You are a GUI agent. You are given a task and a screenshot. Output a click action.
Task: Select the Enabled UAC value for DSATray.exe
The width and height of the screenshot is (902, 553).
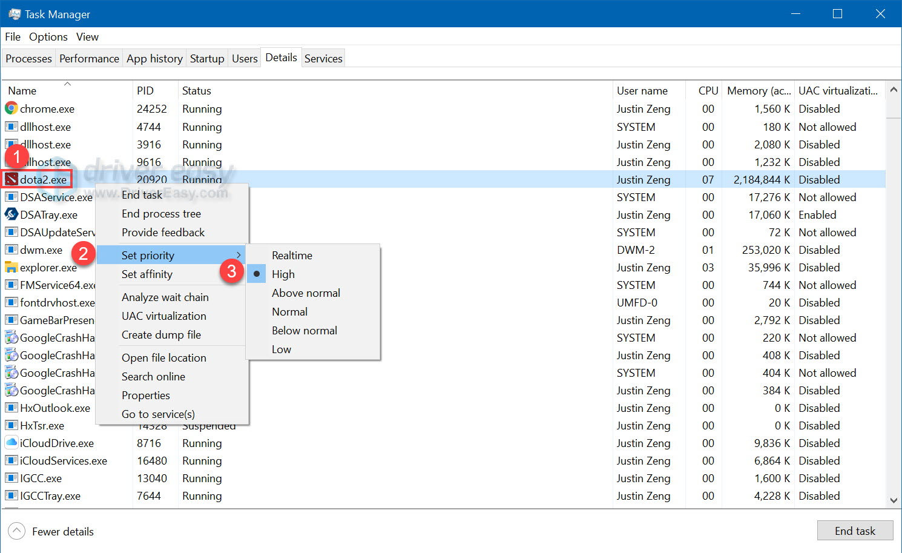point(817,214)
